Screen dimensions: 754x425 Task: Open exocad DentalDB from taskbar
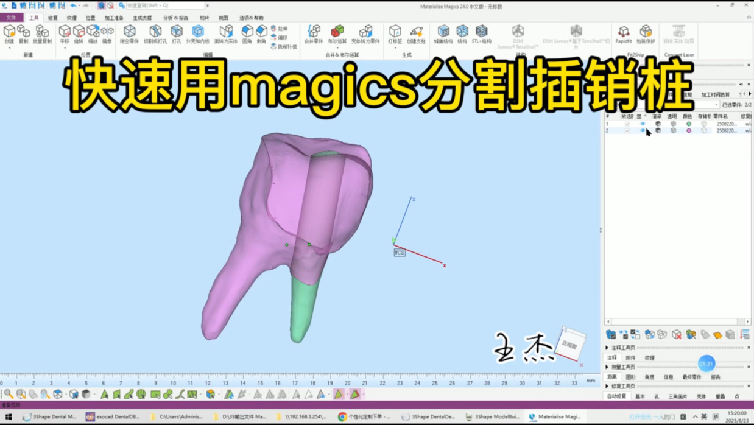pos(113,417)
